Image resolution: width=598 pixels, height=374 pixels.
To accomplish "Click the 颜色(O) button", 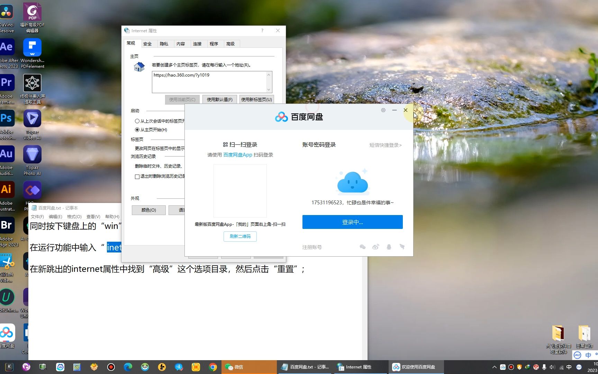I will click(x=149, y=210).
